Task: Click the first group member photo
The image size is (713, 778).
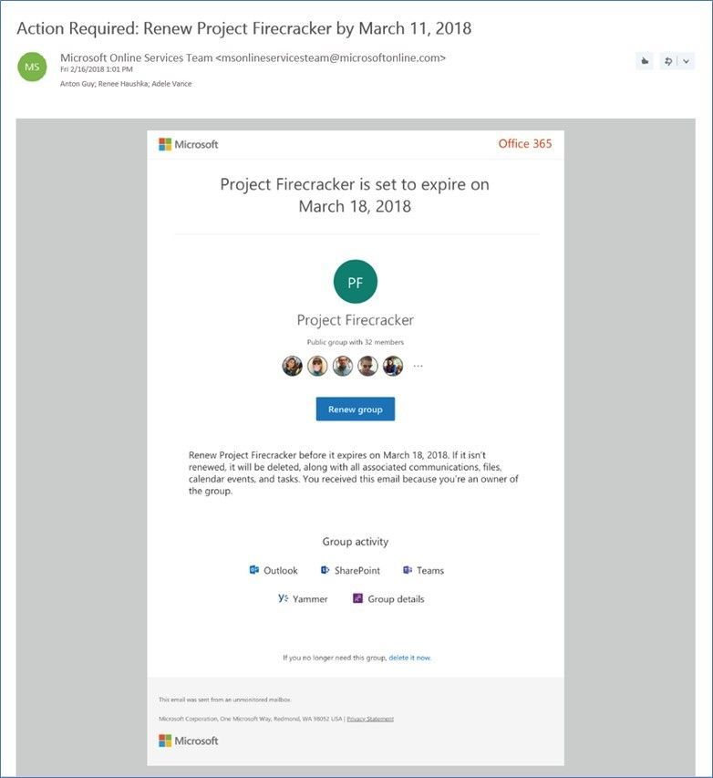Action: (x=293, y=366)
